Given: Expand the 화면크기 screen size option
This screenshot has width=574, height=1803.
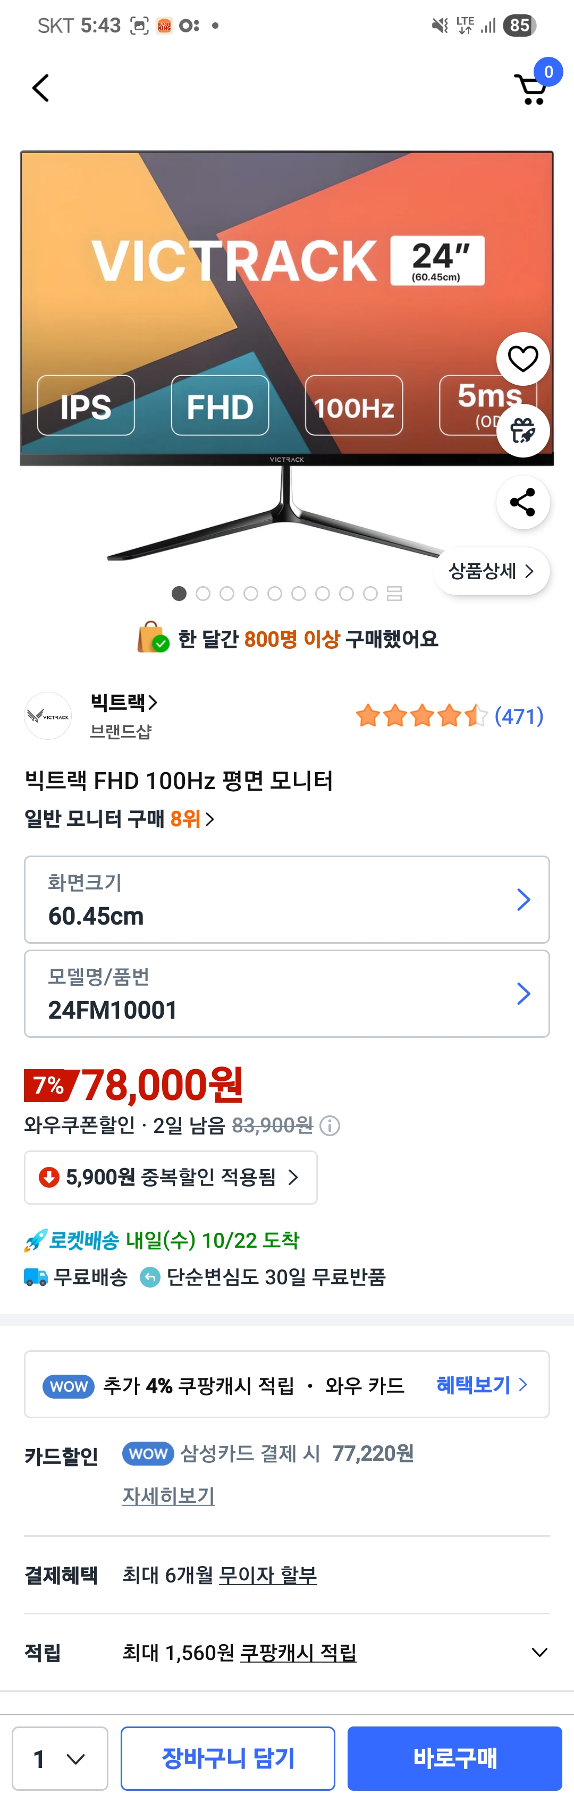Looking at the screenshot, I should (x=287, y=900).
